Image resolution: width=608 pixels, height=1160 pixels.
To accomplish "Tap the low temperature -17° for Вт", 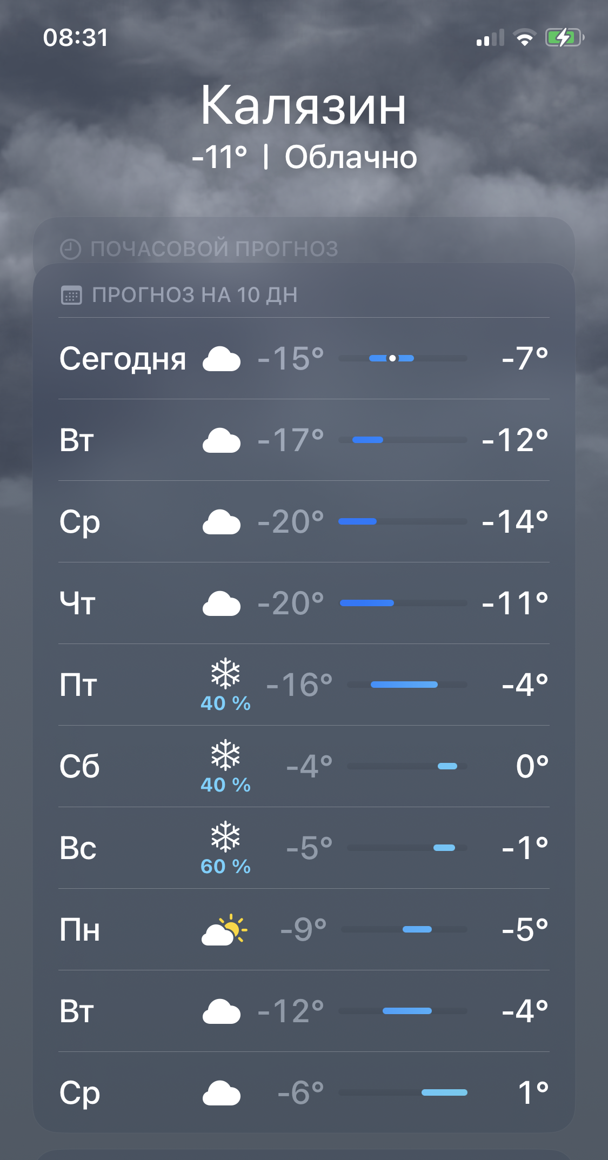I will click(x=290, y=440).
